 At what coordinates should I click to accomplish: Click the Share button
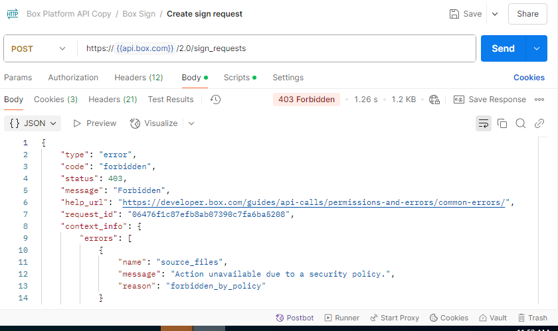pyautogui.click(x=527, y=14)
